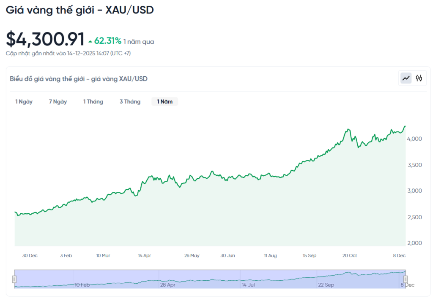The image size is (433, 298).
Task: Click the heading Giá vàng thế giới - XAU/USD
Action: pyautogui.click(x=79, y=11)
